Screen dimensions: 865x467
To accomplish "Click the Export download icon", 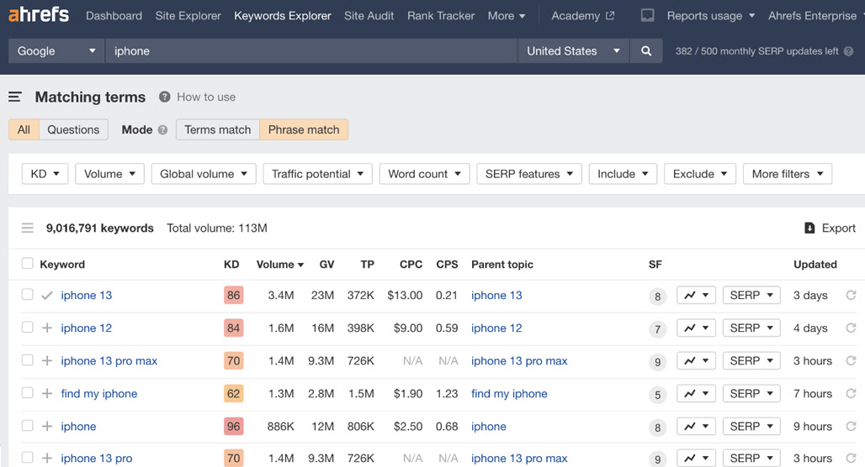I will [x=809, y=228].
